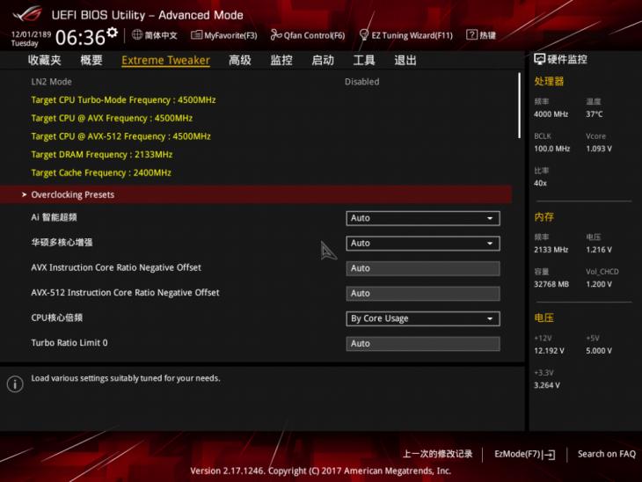
Task: Click the hardware monitor screen icon
Action: click(539, 60)
